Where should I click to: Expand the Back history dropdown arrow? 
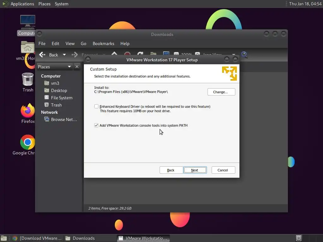point(64,55)
